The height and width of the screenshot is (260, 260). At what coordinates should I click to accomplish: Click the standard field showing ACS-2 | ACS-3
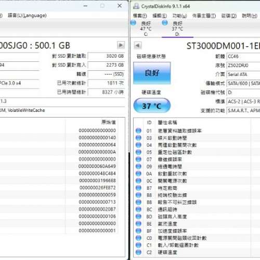coord(243,101)
